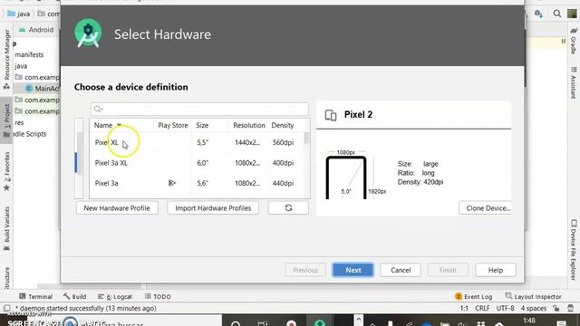
Task: Click 560dpi density of Pixel XL
Action: (x=283, y=143)
